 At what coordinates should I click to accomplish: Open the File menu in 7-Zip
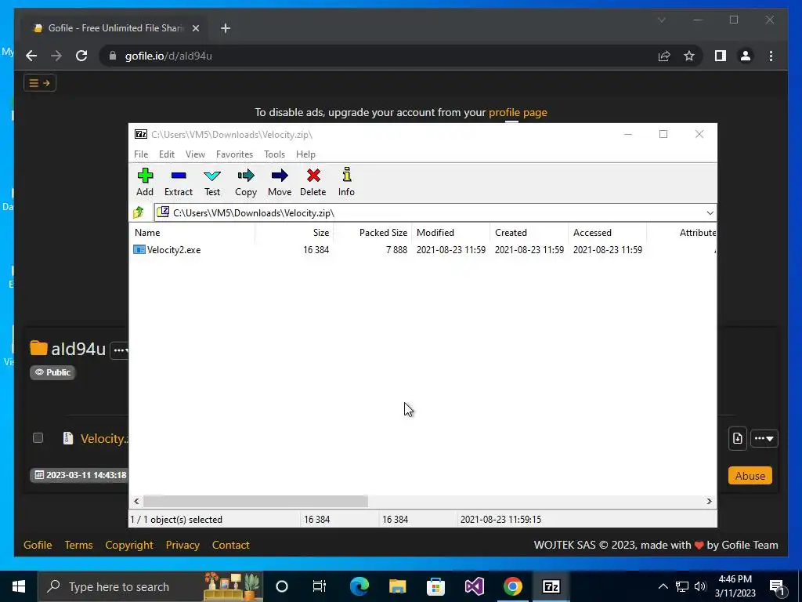point(141,154)
